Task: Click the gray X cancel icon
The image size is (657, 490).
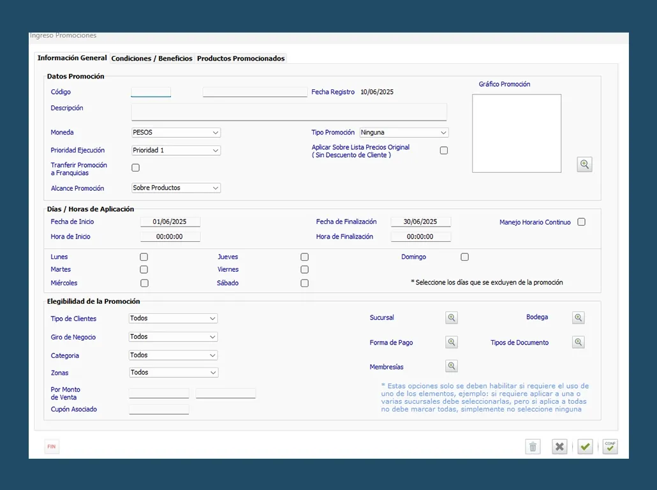Action: click(x=559, y=447)
